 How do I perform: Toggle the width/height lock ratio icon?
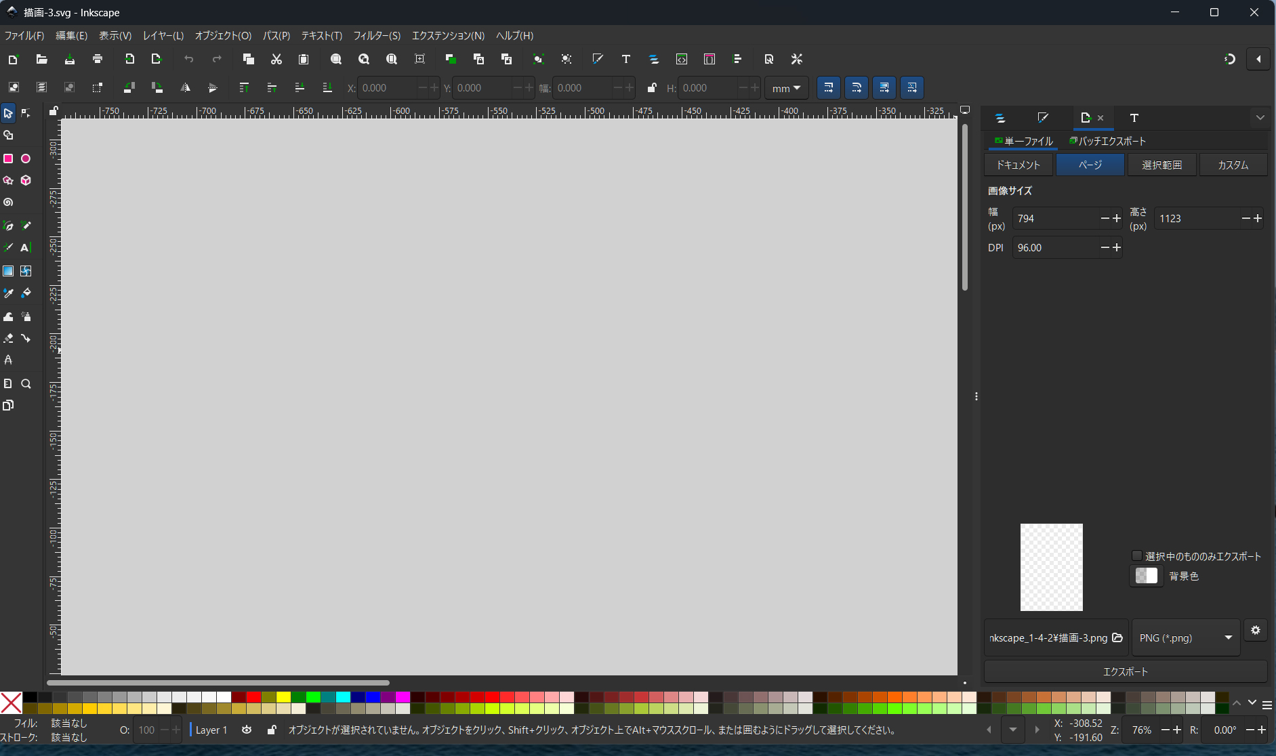pos(651,88)
